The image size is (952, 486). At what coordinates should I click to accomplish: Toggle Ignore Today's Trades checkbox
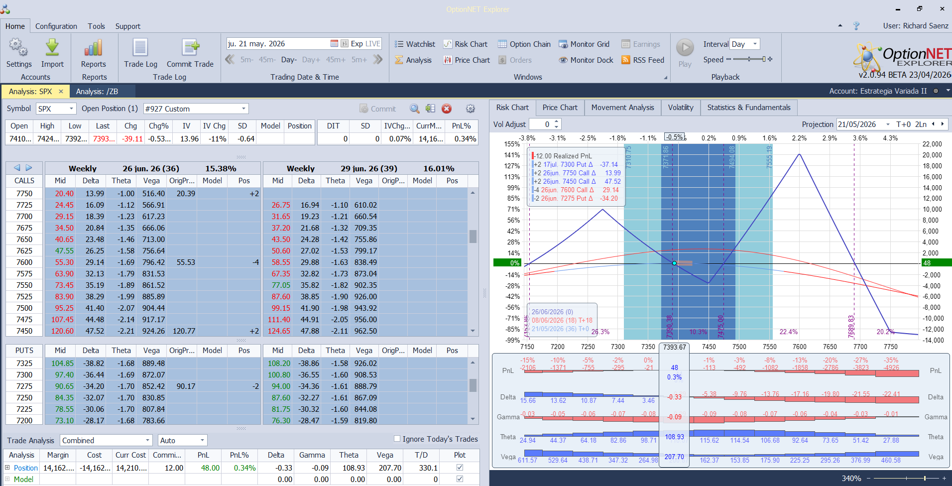pos(397,439)
